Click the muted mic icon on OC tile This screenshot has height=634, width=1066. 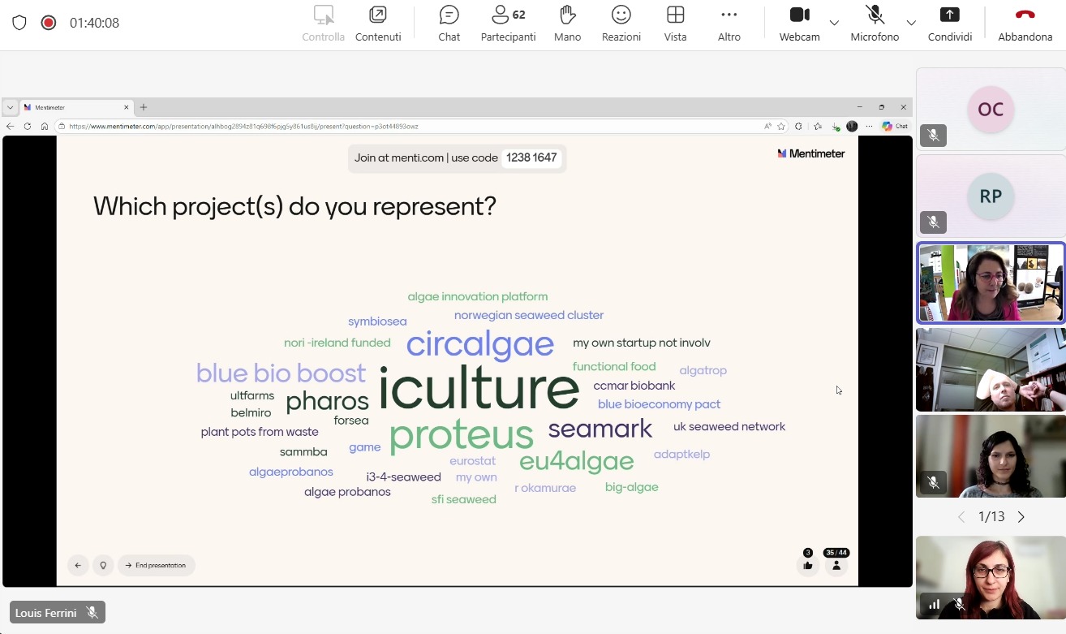point(934,136)
